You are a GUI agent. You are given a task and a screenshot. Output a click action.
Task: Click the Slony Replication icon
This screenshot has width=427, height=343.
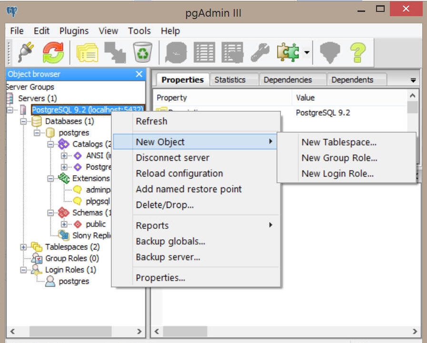click(64, 235)
